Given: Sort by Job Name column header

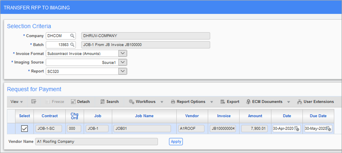Looking at the screenshot, I should coord(144,116).
